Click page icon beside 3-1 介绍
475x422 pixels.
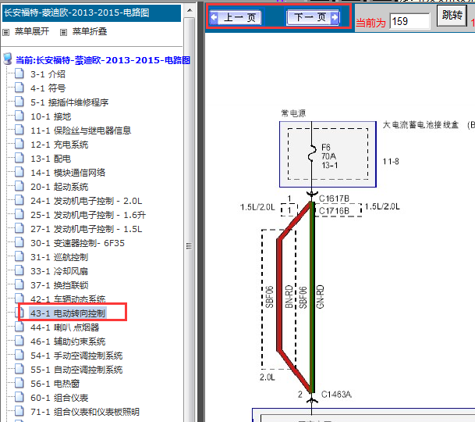19,73
